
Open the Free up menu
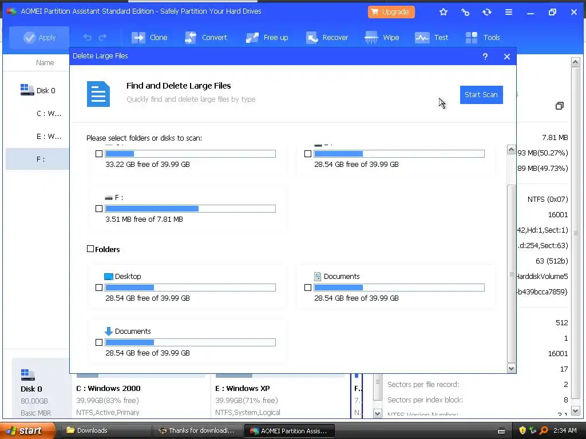tap(267, 37)
